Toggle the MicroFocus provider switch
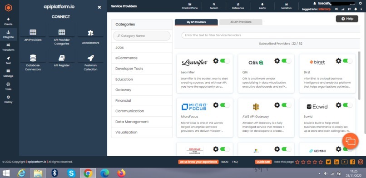The image size is (366, 178). pos(225,105)
